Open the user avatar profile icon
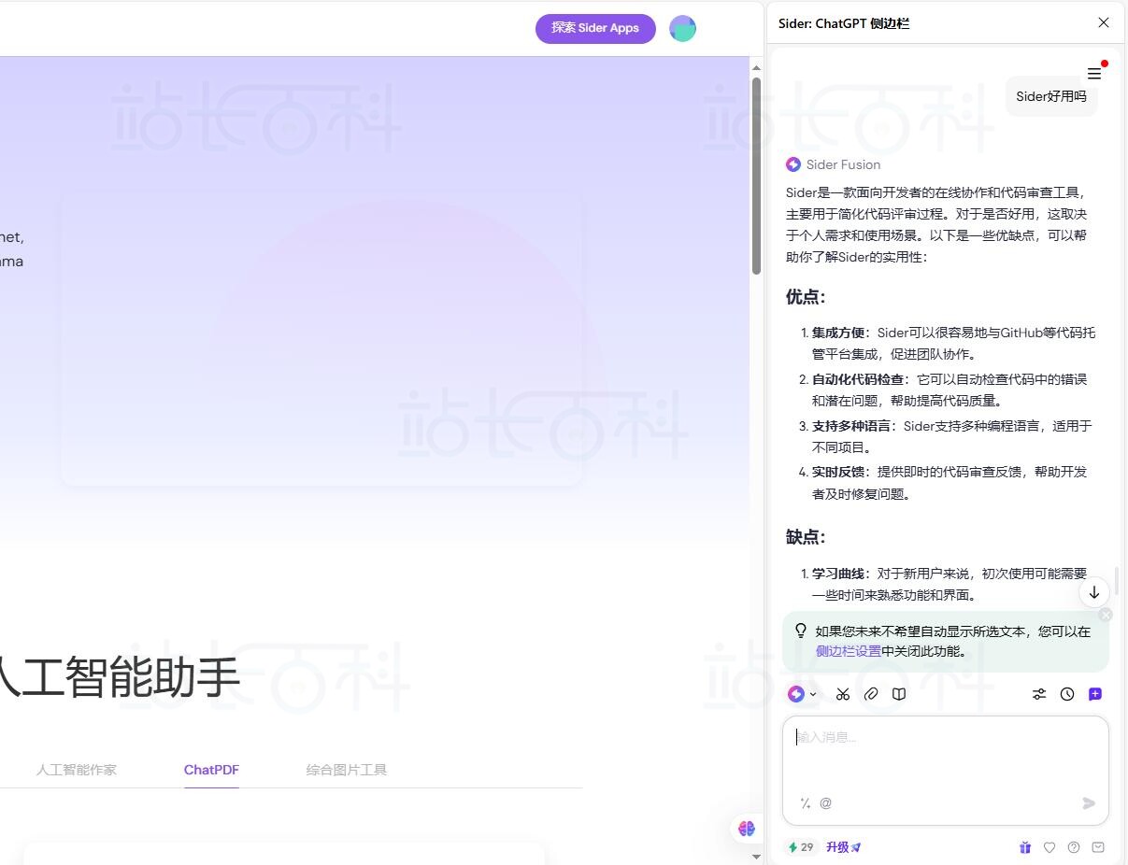This screenshot has width=1128, height=865. pos(683,28)
